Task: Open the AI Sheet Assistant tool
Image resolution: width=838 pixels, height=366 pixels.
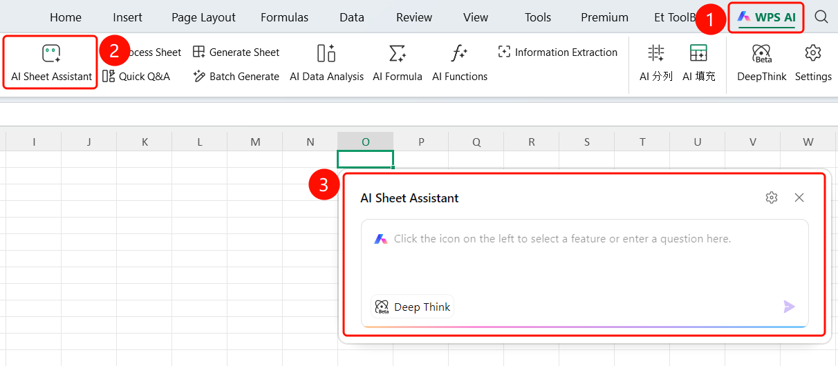Action: 51,63
